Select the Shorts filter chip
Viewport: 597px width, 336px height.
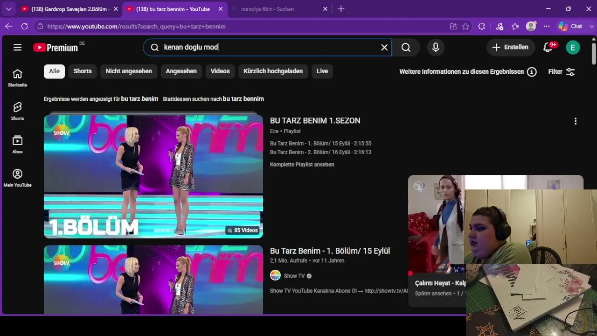pos(83,71)
